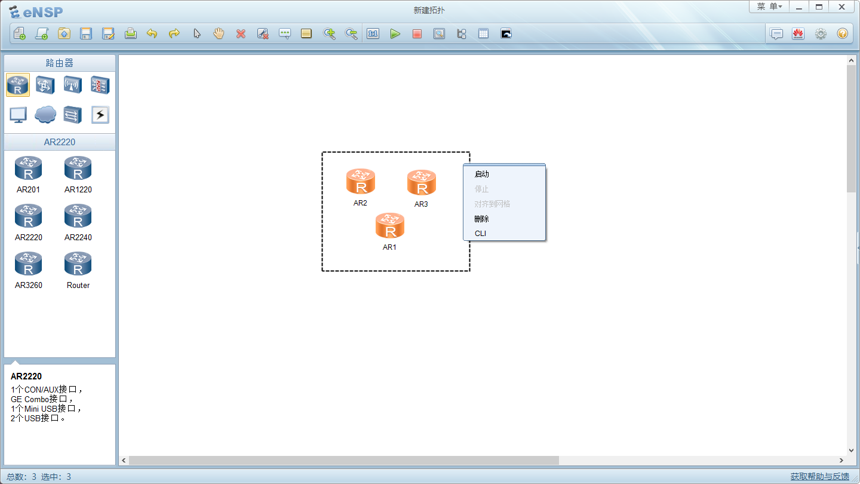Click the 路由器 category header
This screenshot has height=484, width=860.
(60, 63)
